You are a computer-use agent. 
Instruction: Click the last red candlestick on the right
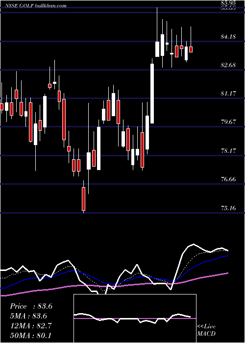191,49
